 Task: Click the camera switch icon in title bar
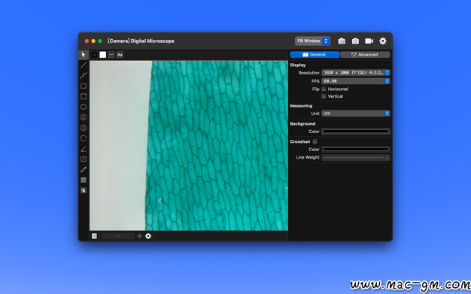pyautogui.click(x=342, y=41)
